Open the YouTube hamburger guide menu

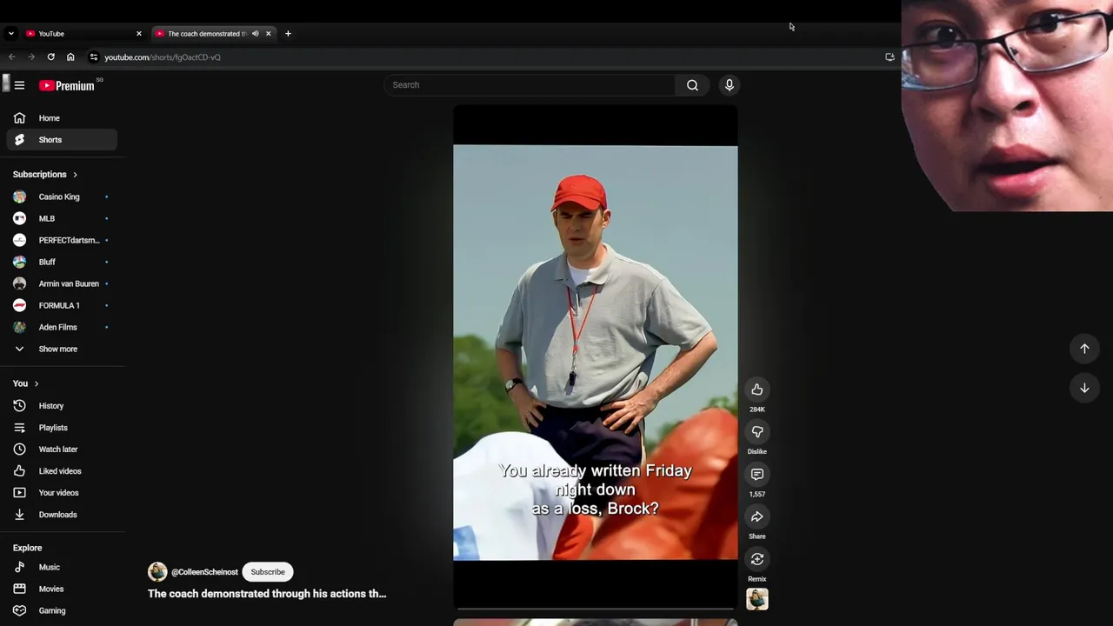point(19,85)
